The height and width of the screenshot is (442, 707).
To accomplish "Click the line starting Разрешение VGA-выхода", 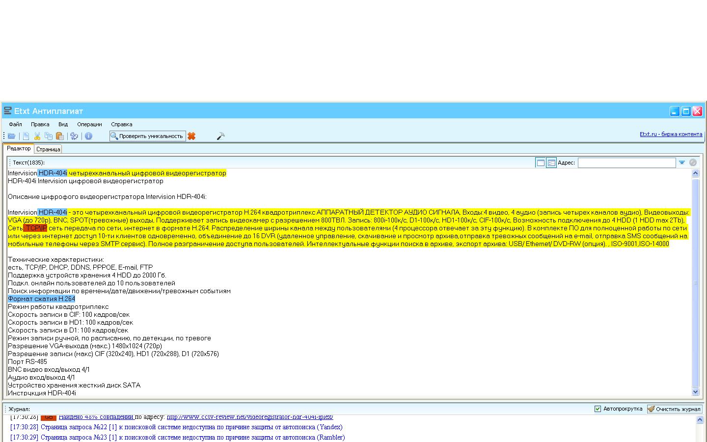I will coord(85,346).
